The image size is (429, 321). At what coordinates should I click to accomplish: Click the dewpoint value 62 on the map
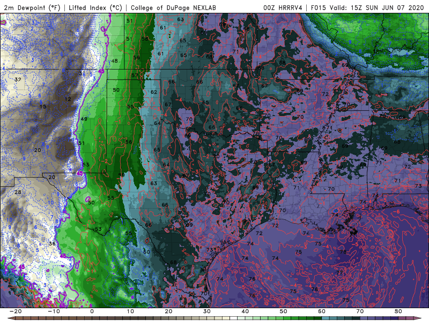click(x=154, y=92)
